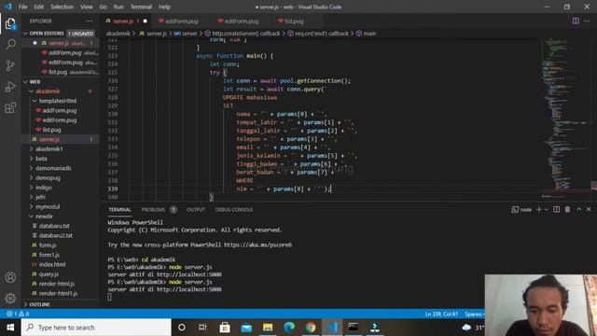The image size is (597, 336).
Task: Open the Terminal menu
Action: (x=141, y=7)
